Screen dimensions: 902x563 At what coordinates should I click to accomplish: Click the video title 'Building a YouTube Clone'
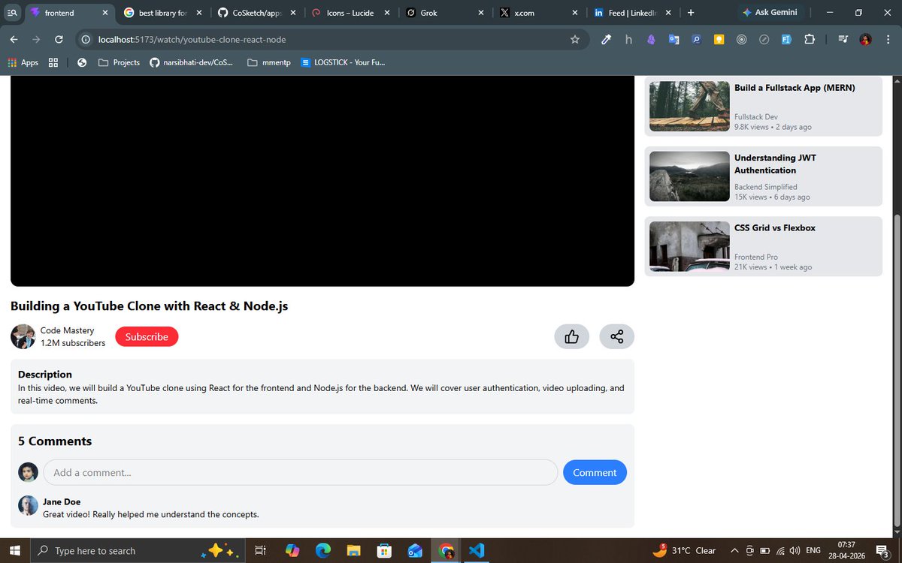coord(149,306)
